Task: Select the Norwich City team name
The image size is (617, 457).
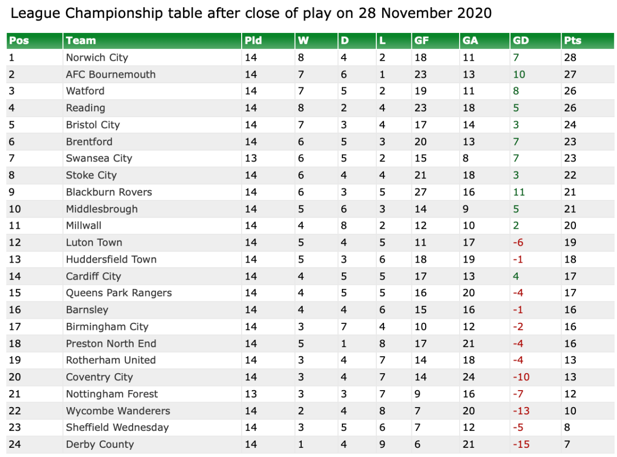Action: [x=97, y=58]
